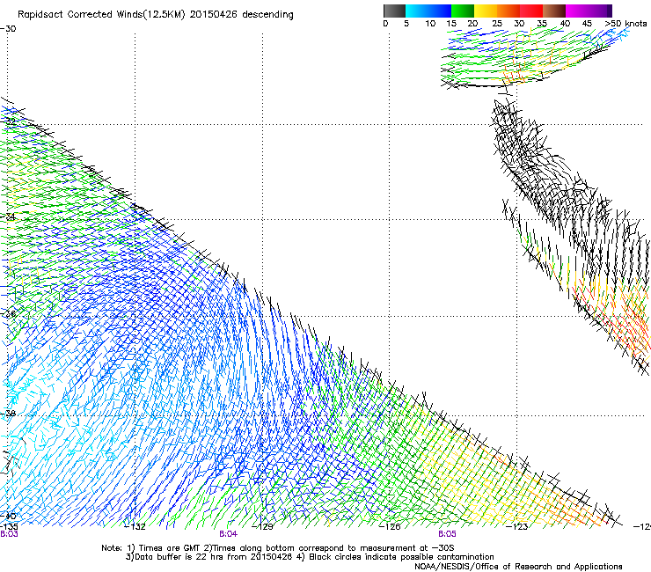Click the '40' legend scale label
Viewport: 651px width, 572px height.
565,24
